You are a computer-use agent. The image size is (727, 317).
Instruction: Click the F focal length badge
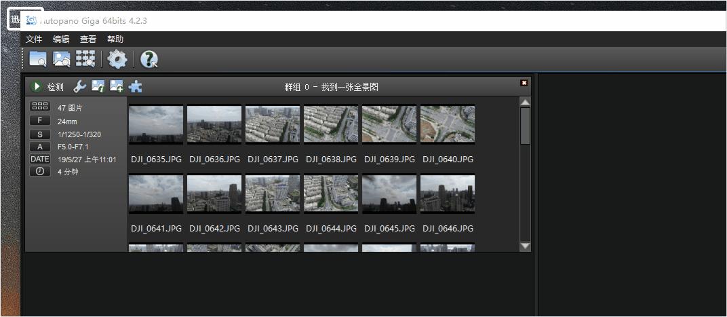(x=40, y=121)
